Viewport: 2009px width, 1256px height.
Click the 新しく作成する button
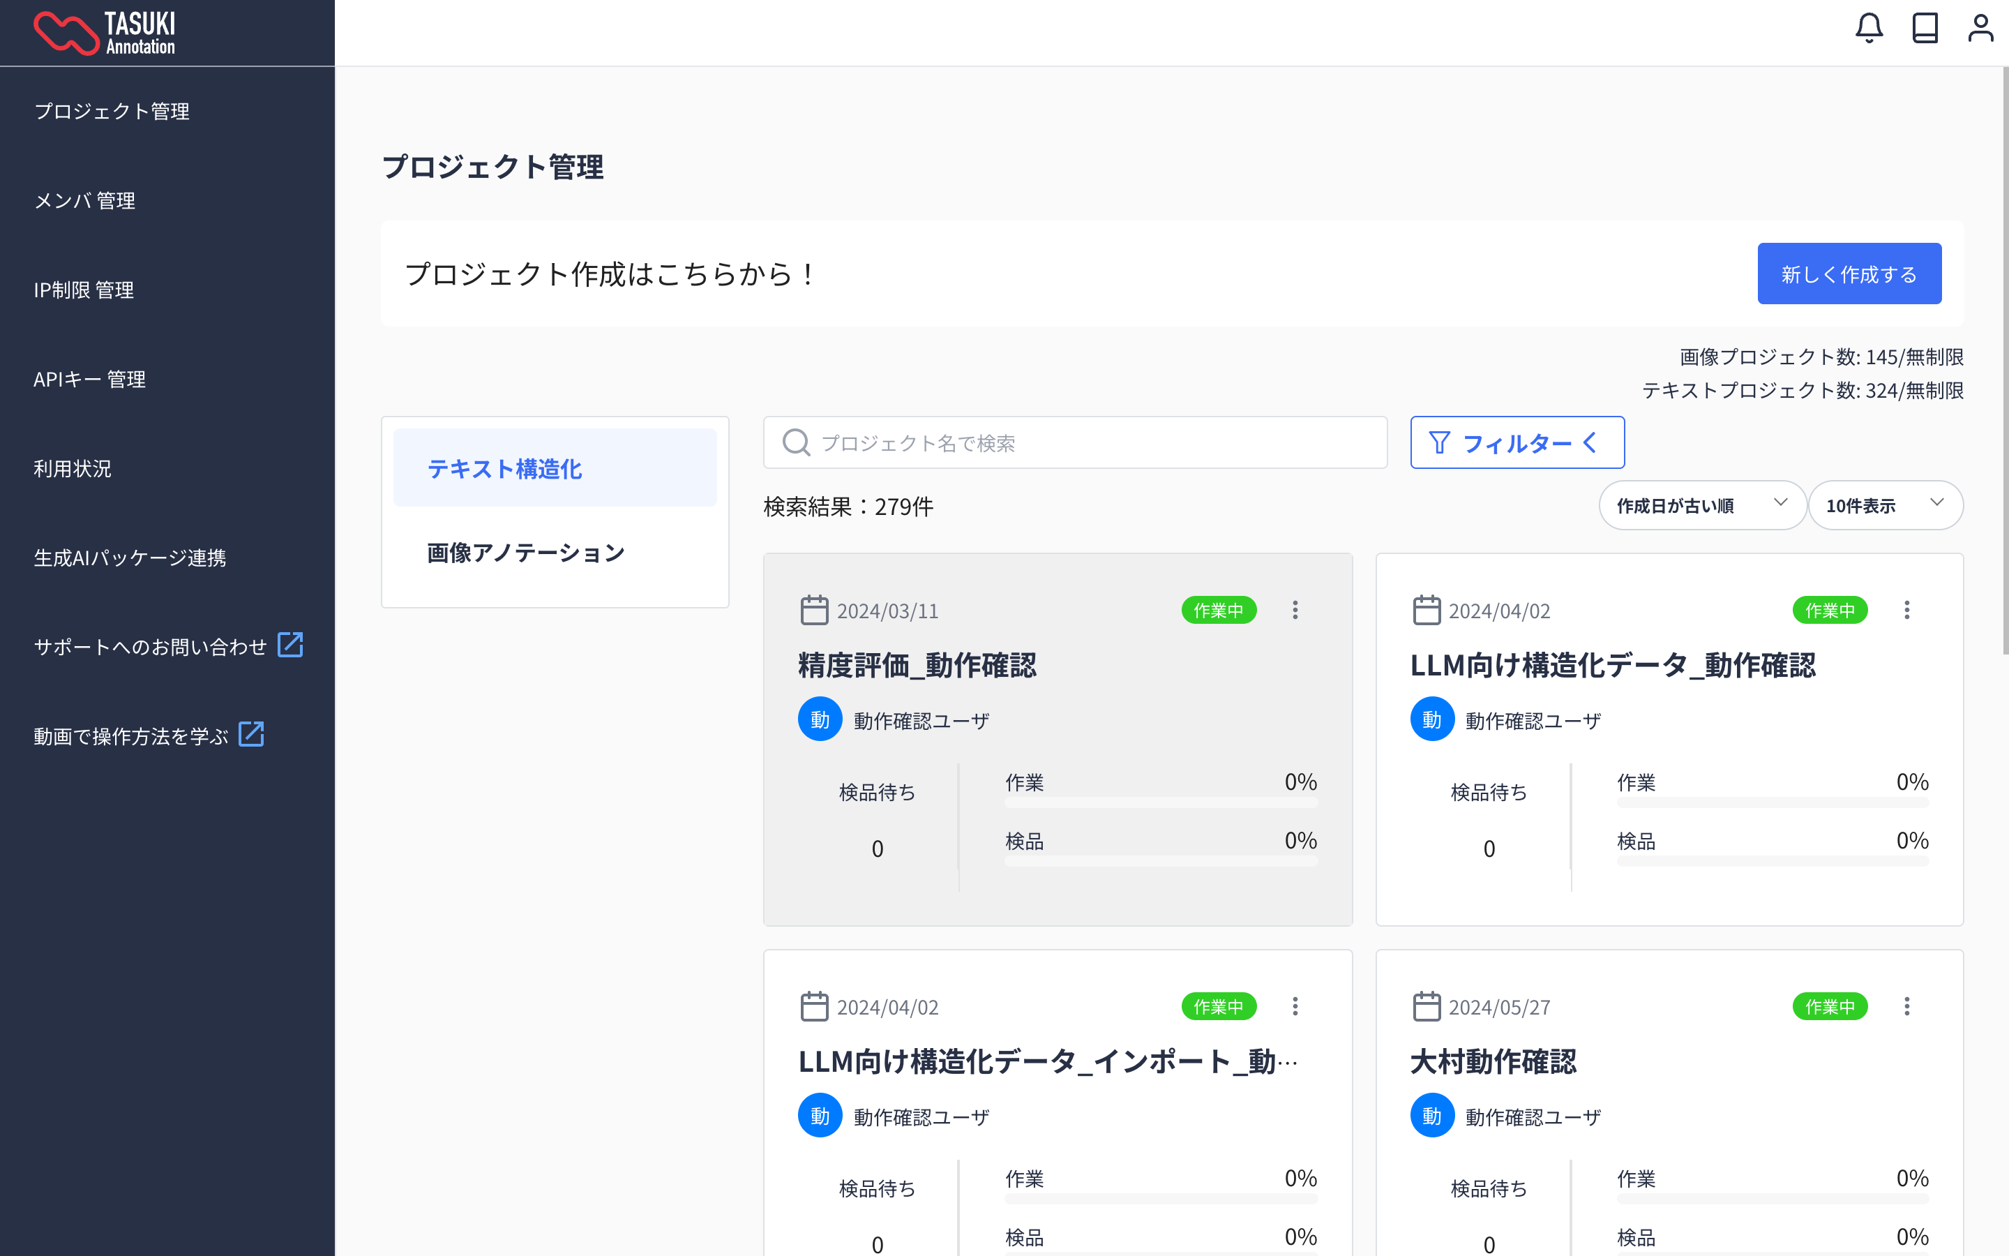1849,274
